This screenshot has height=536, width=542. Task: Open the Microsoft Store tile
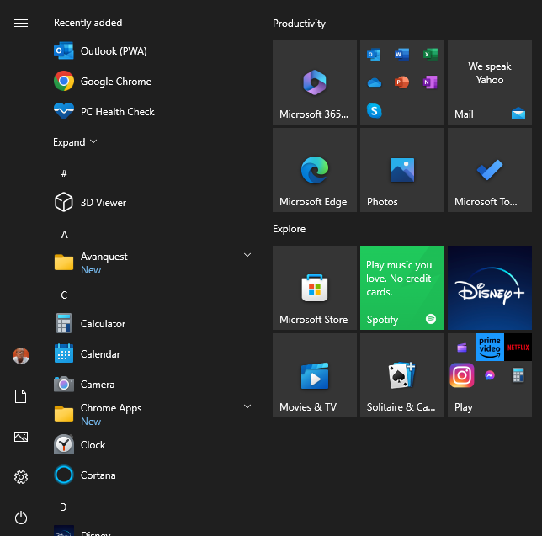point(315,288)
